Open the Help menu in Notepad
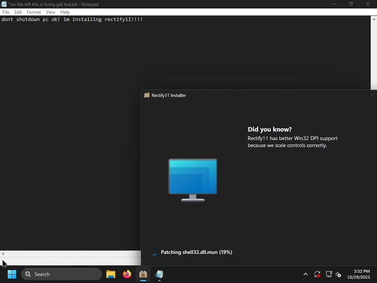377x283 pixels. point(65,12)
